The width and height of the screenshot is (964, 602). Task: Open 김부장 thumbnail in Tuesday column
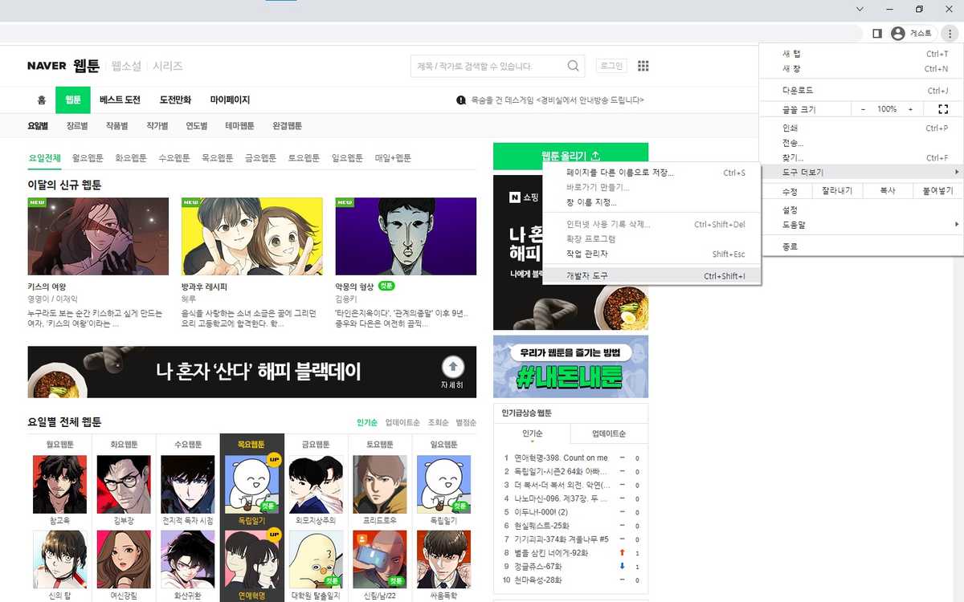(x=124, y=485)
